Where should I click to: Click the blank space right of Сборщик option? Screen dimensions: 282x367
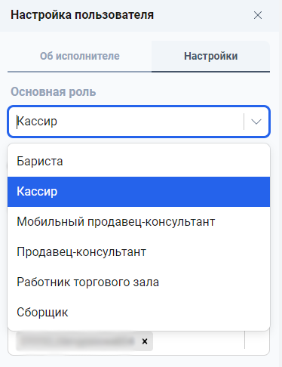coord(168,313)
